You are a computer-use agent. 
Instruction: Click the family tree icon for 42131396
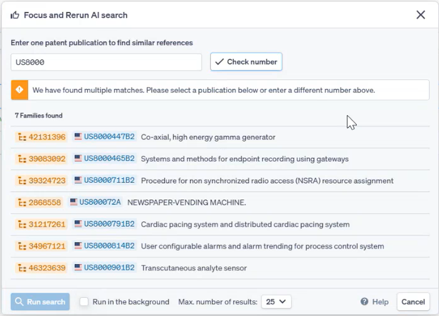tap(22, 137)
